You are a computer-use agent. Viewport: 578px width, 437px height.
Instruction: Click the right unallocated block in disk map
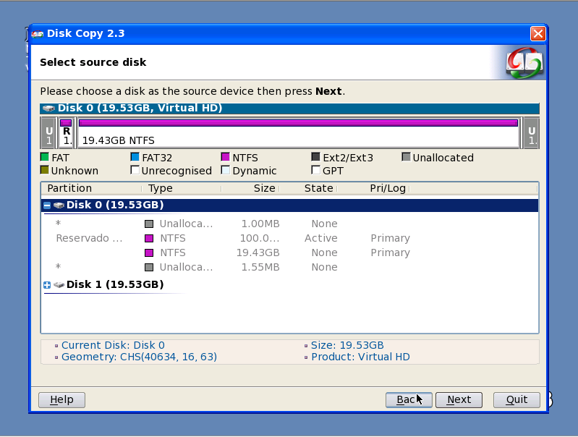point(531,132)
